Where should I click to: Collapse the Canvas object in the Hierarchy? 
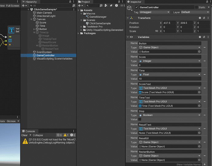[31, 19]
